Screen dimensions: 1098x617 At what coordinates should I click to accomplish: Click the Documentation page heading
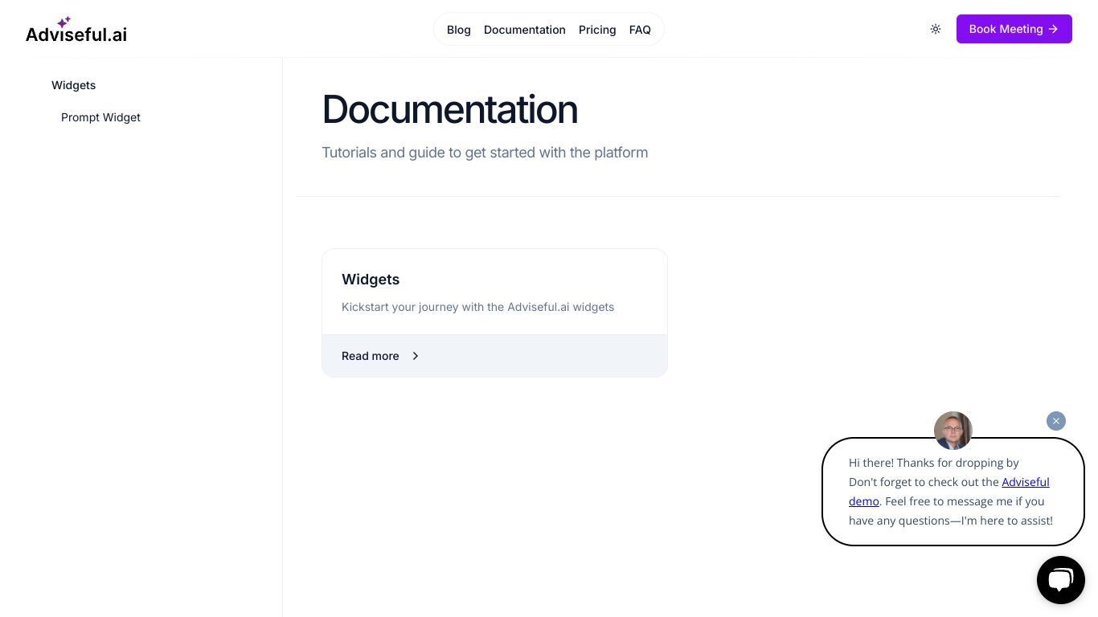click(x=449, y=109)
